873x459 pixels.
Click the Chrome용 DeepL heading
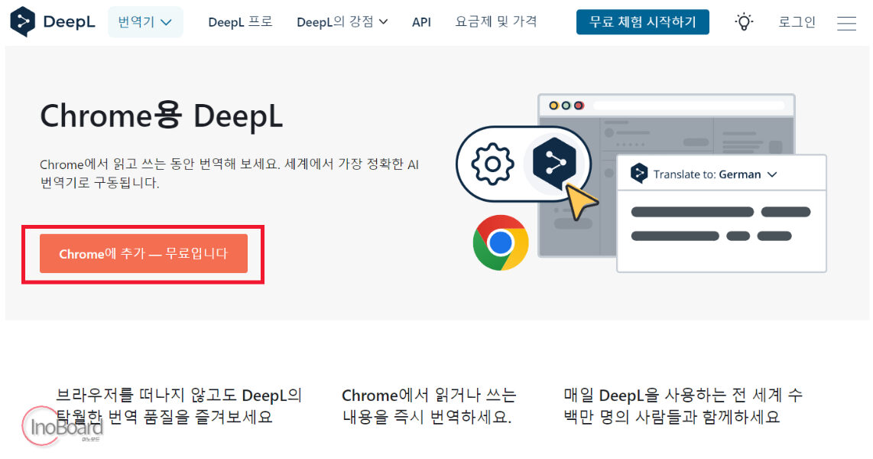click(161, 116)
